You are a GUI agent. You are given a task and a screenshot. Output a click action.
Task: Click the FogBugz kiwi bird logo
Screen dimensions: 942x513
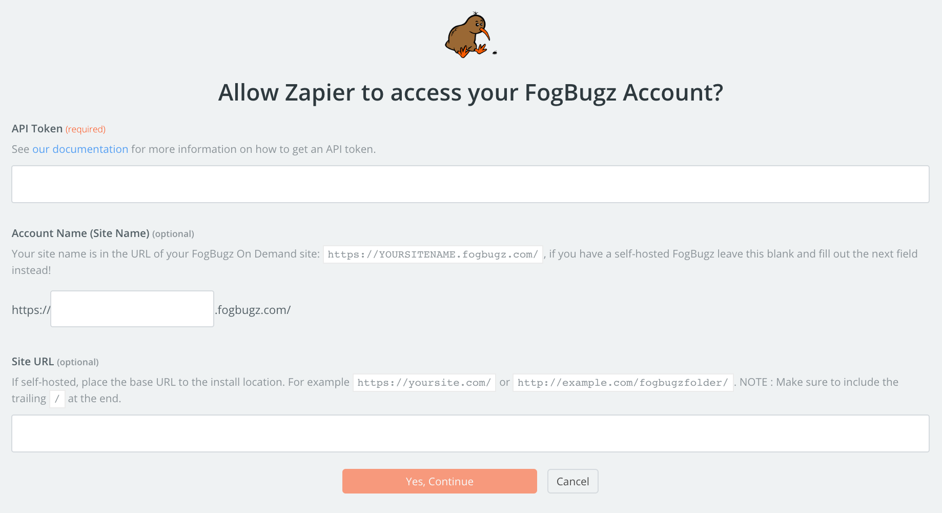click(x=467, y=35)
